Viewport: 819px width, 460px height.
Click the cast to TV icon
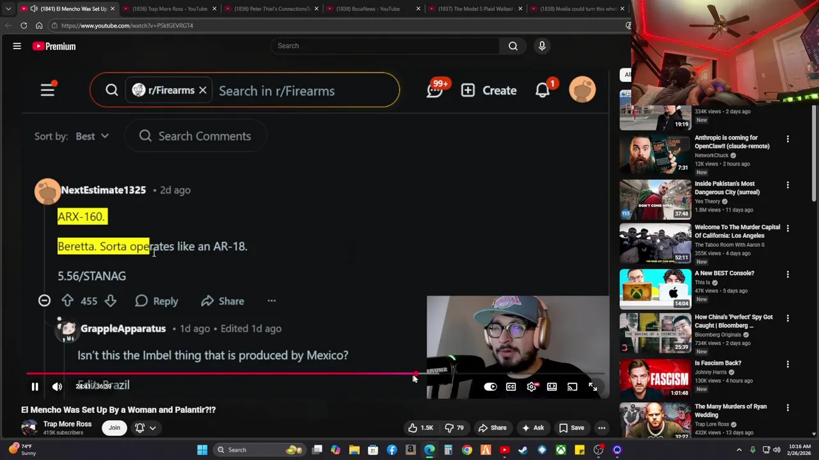tap(572, 387)
